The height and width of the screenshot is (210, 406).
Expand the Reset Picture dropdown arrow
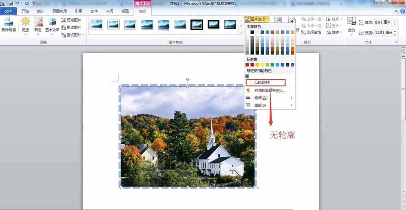pos(83,35)
